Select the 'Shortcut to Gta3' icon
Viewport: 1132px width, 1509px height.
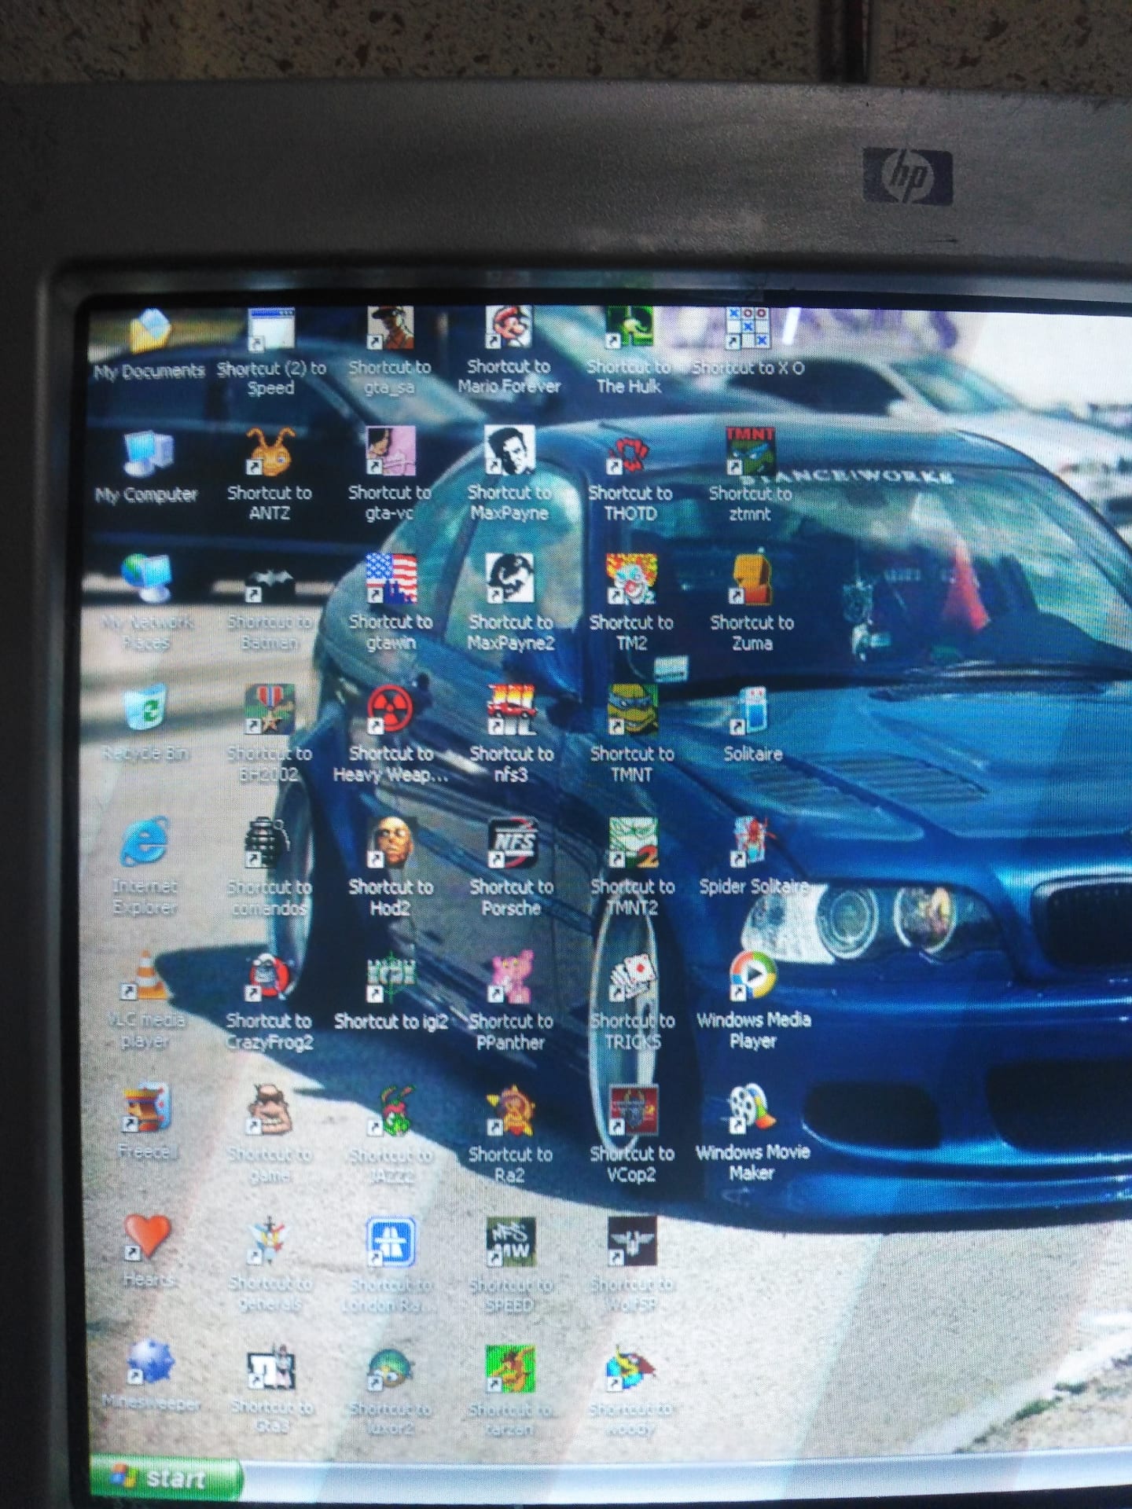(272, 1369)
